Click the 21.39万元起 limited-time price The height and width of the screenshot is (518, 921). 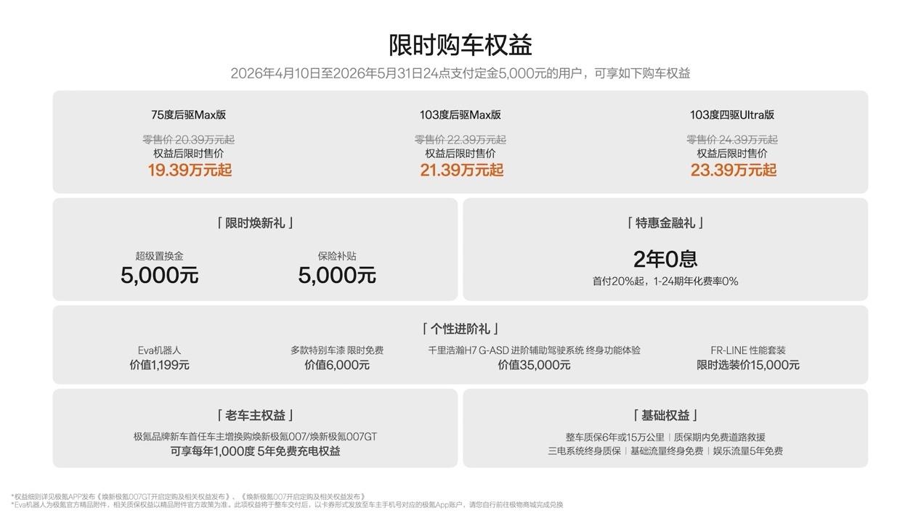point(461,170)
